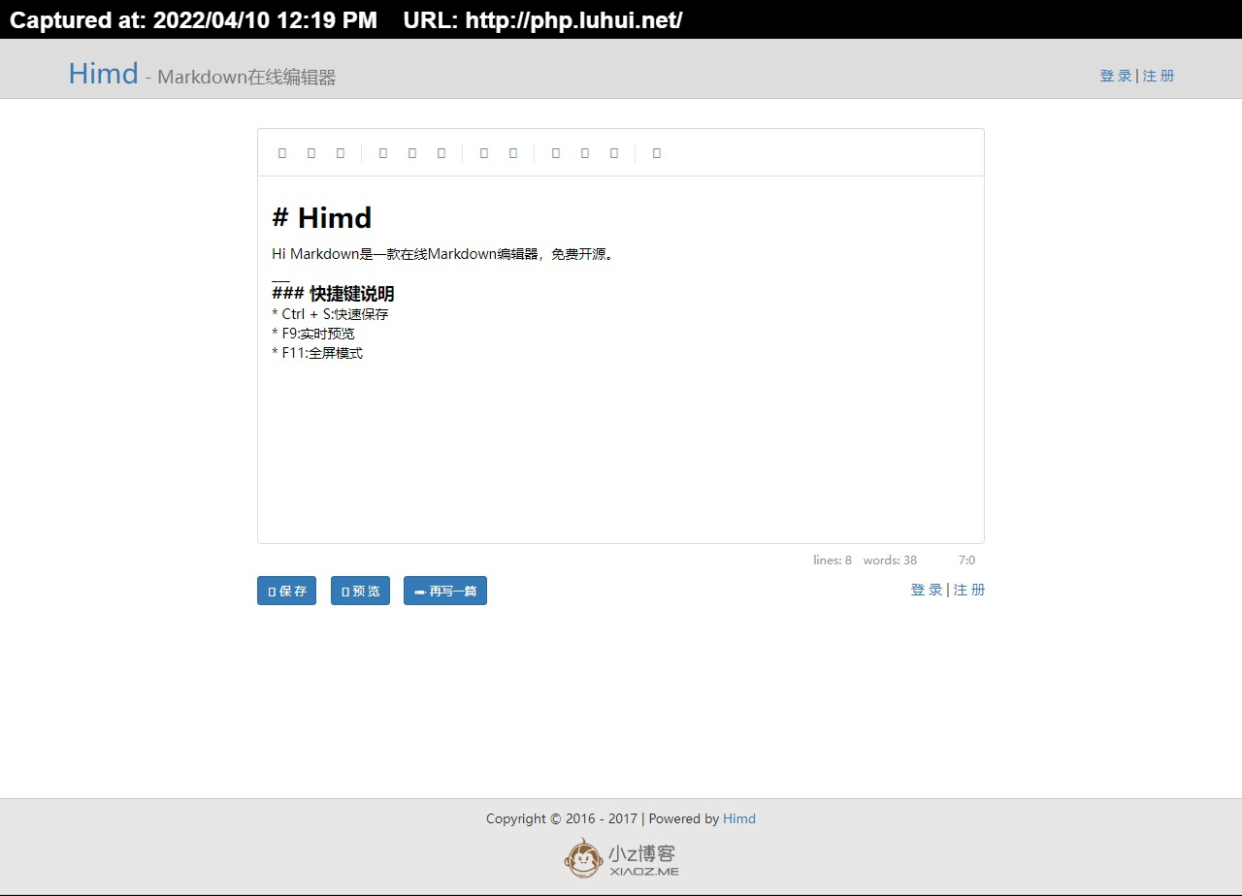Click the 小z博客 monkey logo in the footer
Image resolution: width=1242 pixels, height=896 pixels.
click(621, 858)
